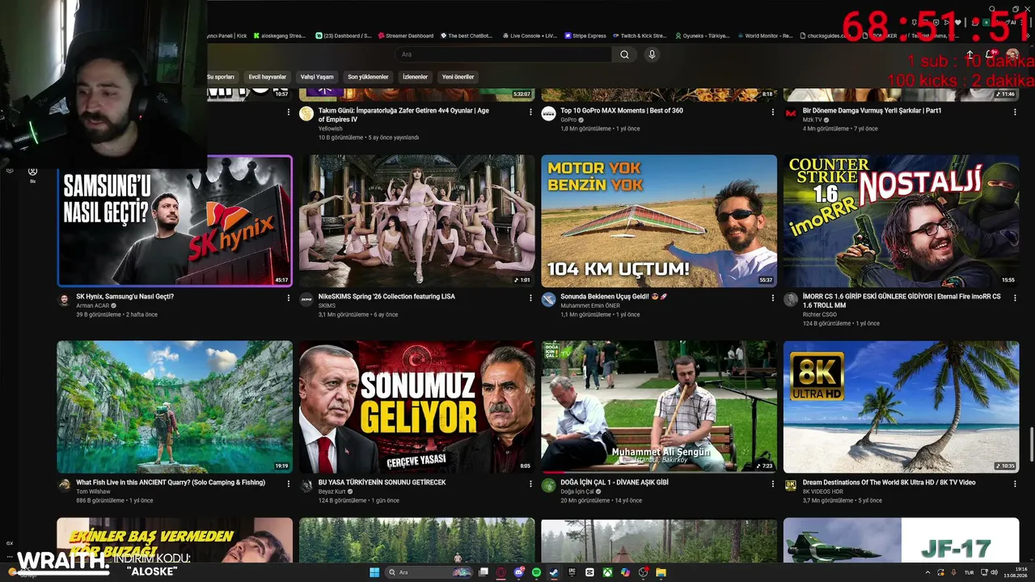
Task: Open Windows Start menu
Action: [374, 572]
